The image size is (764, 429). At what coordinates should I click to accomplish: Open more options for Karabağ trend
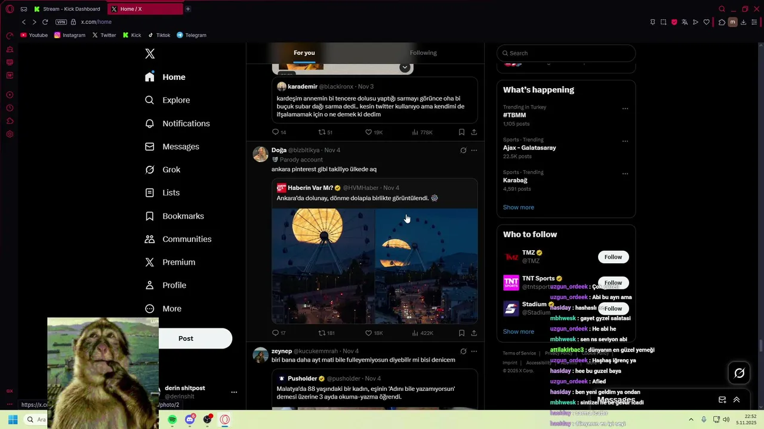(625, 174)
